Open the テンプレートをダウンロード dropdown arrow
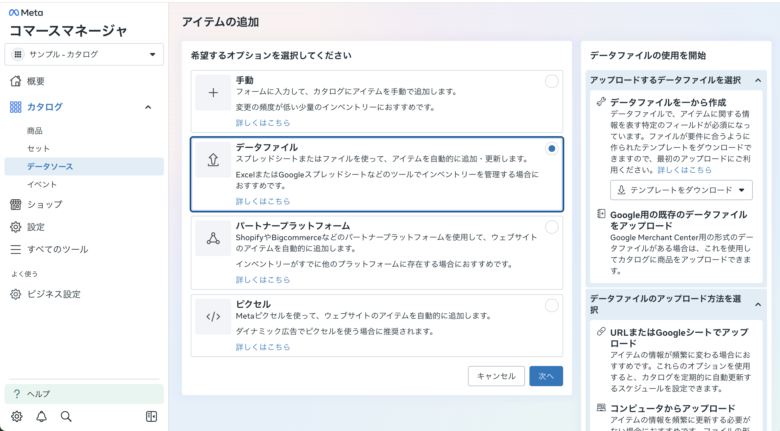Screen dimensions: 780x431 (x=742, y=190)
